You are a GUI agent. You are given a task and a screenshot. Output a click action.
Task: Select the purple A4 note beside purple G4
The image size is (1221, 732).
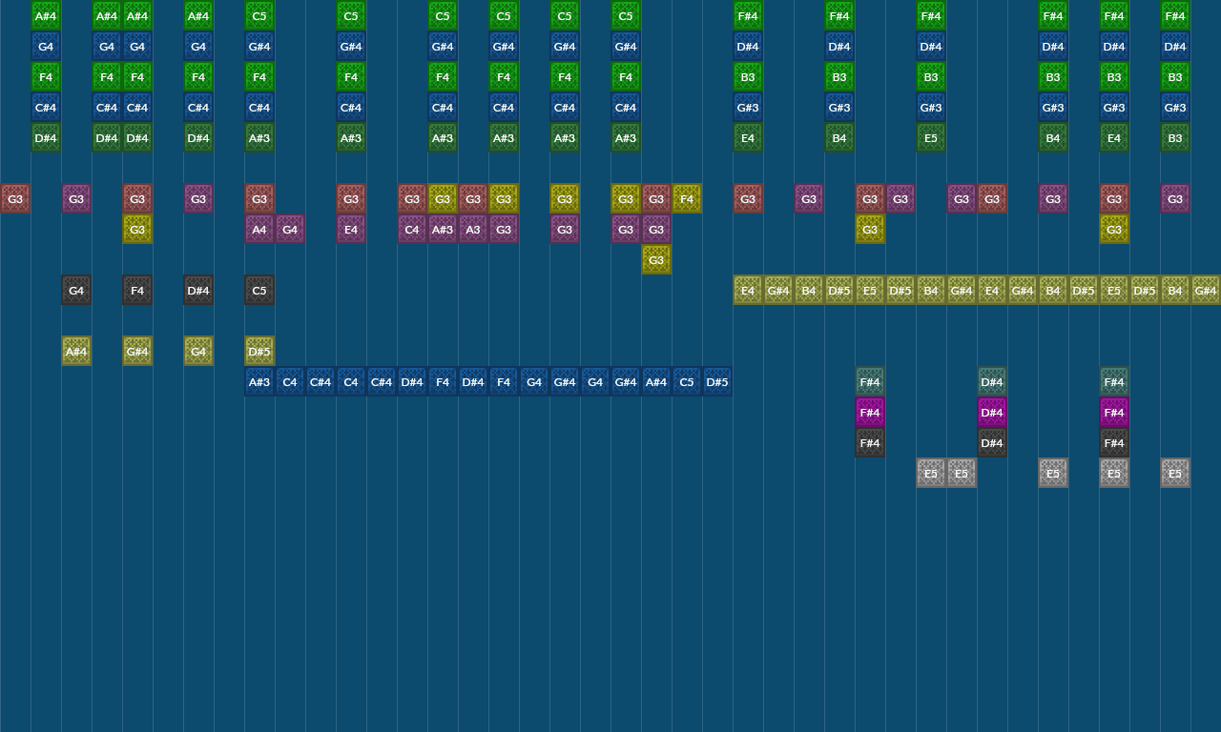pos(259,229)
